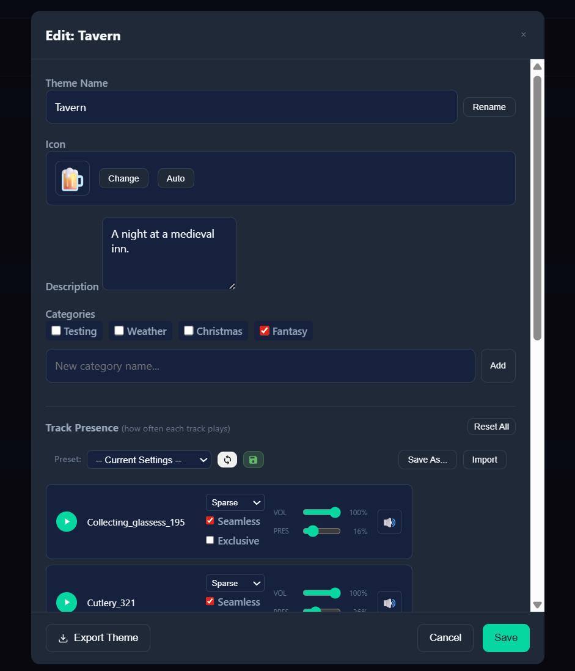Click the beer mug theme icon
575x671 pixels.
(x=72, y=178)
